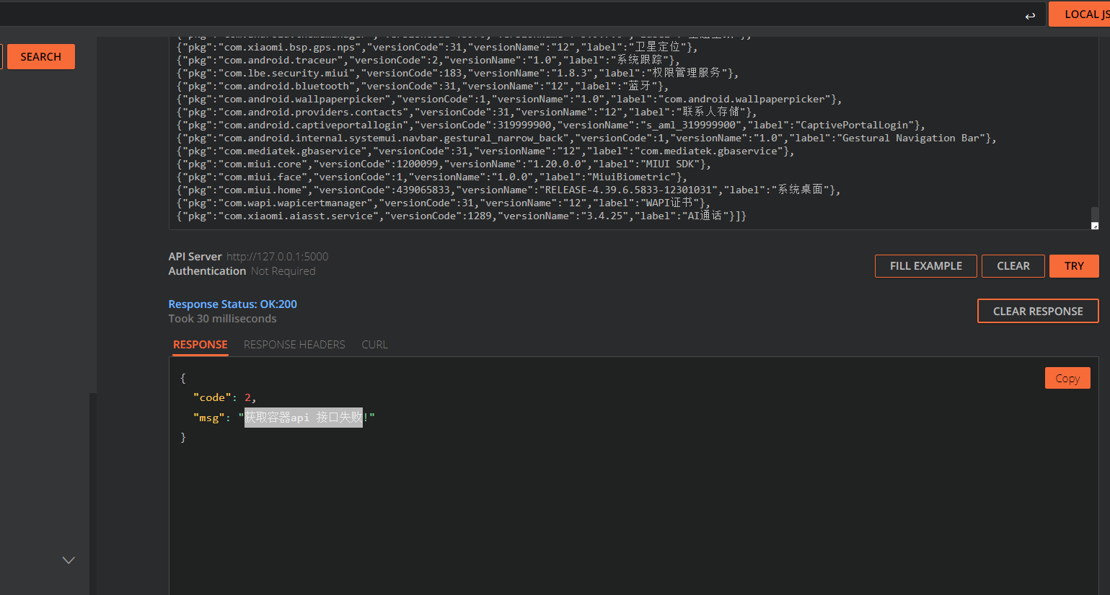Expand the sidebar with the down chevron

(69, 560)
